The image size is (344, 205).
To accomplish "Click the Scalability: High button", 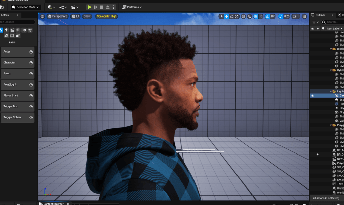I will 106,16.
